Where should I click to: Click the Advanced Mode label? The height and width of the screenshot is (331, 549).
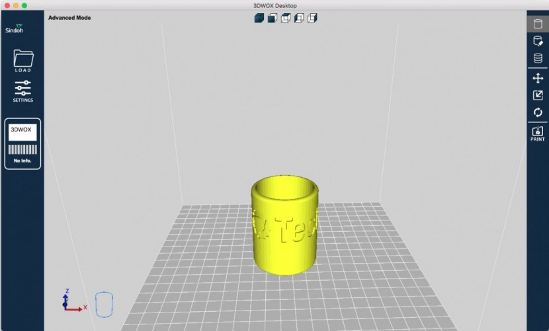point(69,17)
